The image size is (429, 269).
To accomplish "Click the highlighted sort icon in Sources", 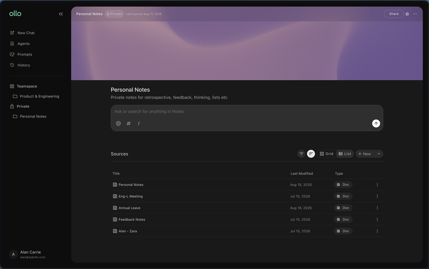I will coord(311,154).
